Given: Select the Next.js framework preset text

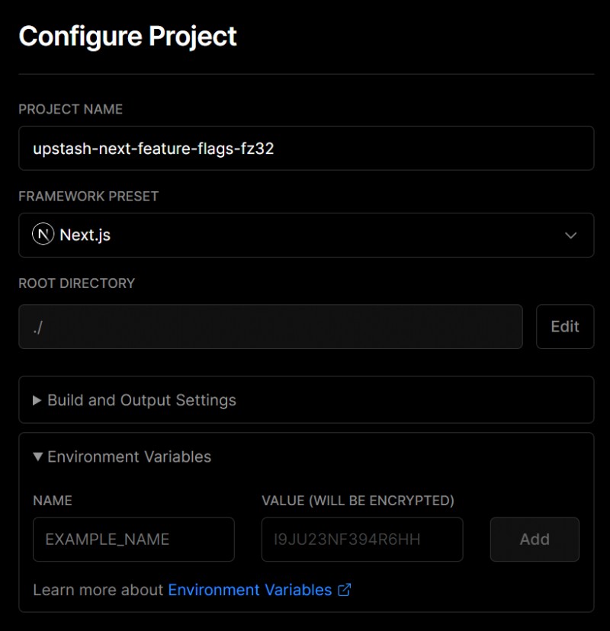Looking at the screenshot, I should (x=85, y=235).
